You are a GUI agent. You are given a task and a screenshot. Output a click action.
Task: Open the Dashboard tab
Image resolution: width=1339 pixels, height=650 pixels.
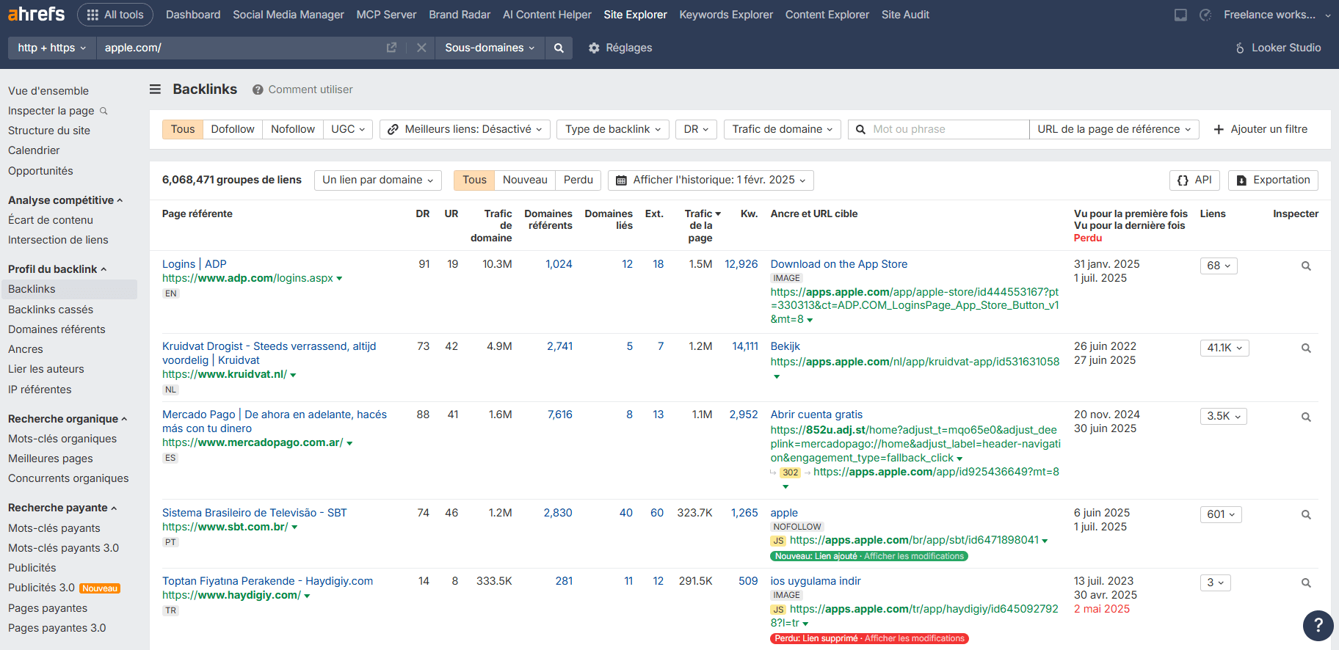tap(193, 15)
